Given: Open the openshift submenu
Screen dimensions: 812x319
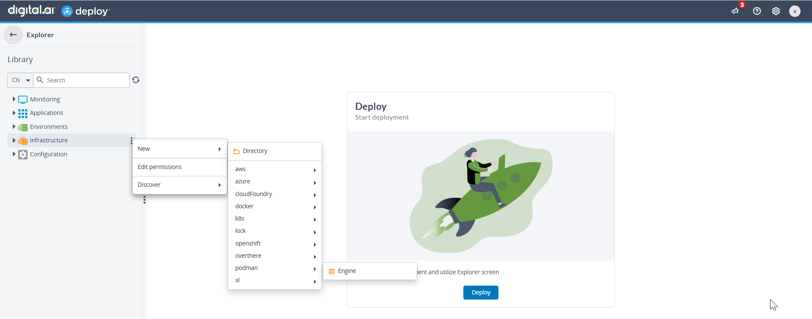Looking at the screenshot, I should point(275,243).
